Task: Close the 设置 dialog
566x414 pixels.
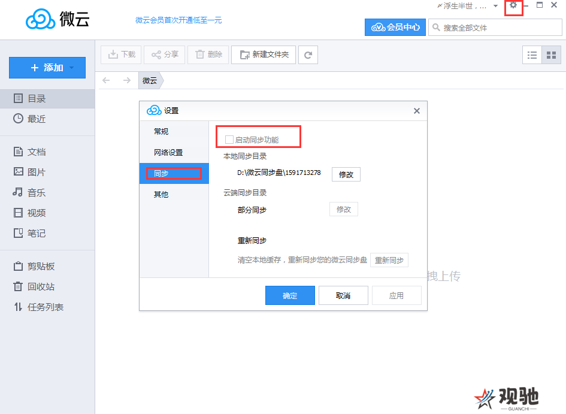Action: tap(416, 111)
